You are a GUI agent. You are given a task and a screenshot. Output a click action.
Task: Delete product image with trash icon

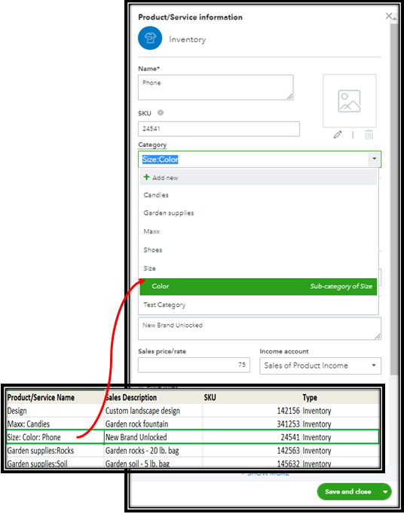369,135
